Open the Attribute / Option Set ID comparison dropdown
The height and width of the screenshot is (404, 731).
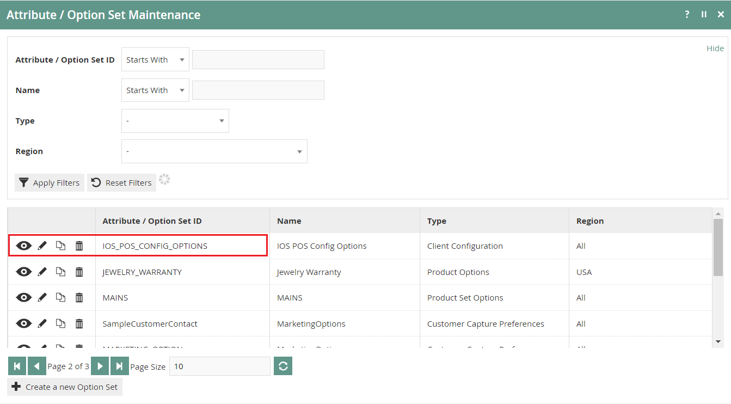pos(155,59)
